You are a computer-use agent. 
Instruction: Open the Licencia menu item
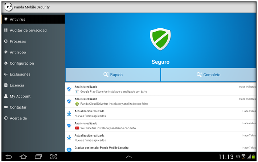[x=33, y=85]
